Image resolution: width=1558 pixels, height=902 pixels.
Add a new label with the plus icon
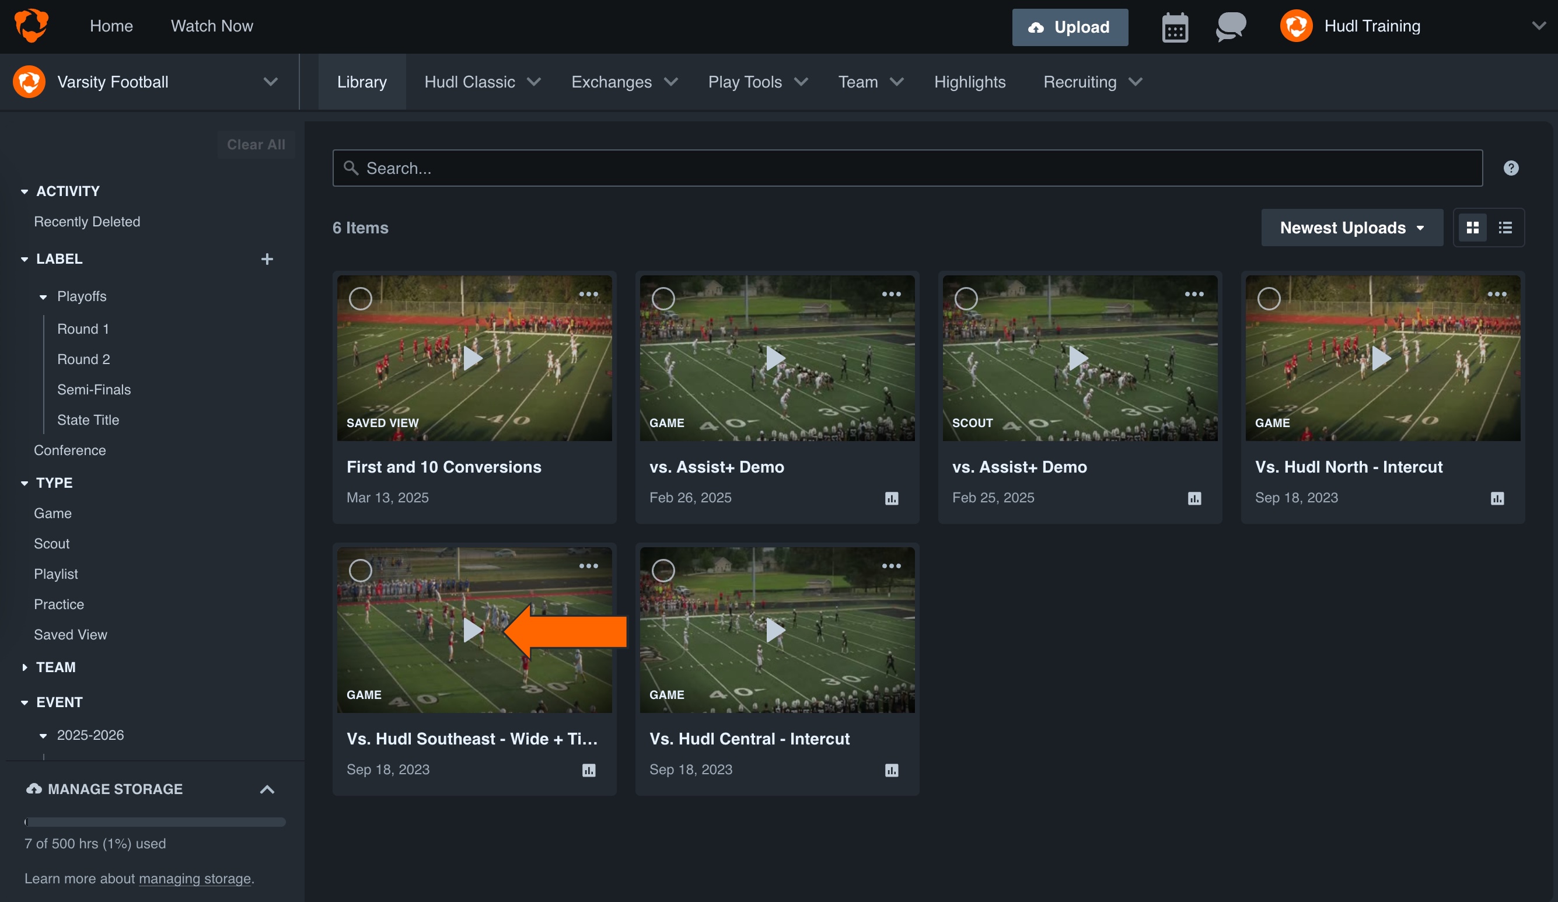(267, 258)
